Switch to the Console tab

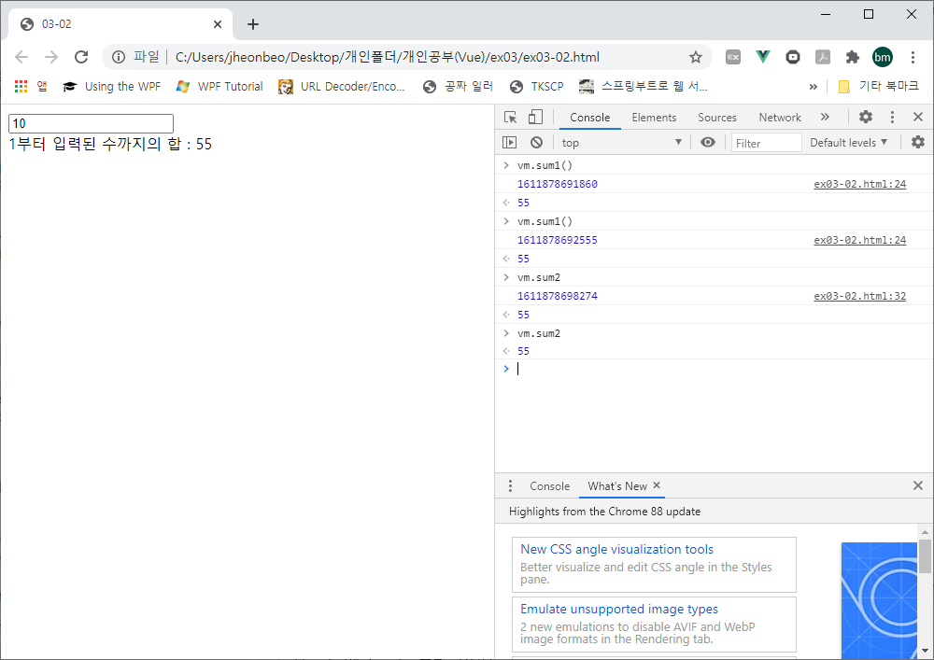click(x=589, y=118)
